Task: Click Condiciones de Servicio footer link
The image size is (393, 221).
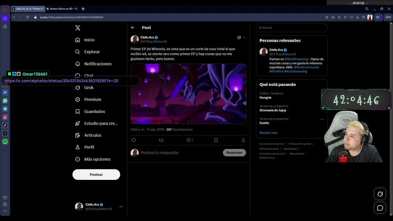Action: tap(272, 144)
